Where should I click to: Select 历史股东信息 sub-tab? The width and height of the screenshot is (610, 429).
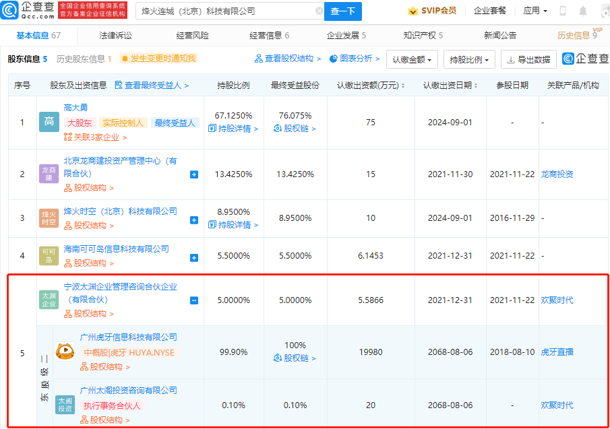tap(84, 59)
